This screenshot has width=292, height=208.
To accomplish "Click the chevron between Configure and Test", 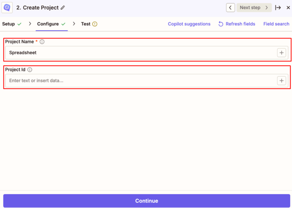I will pos(74,24).
